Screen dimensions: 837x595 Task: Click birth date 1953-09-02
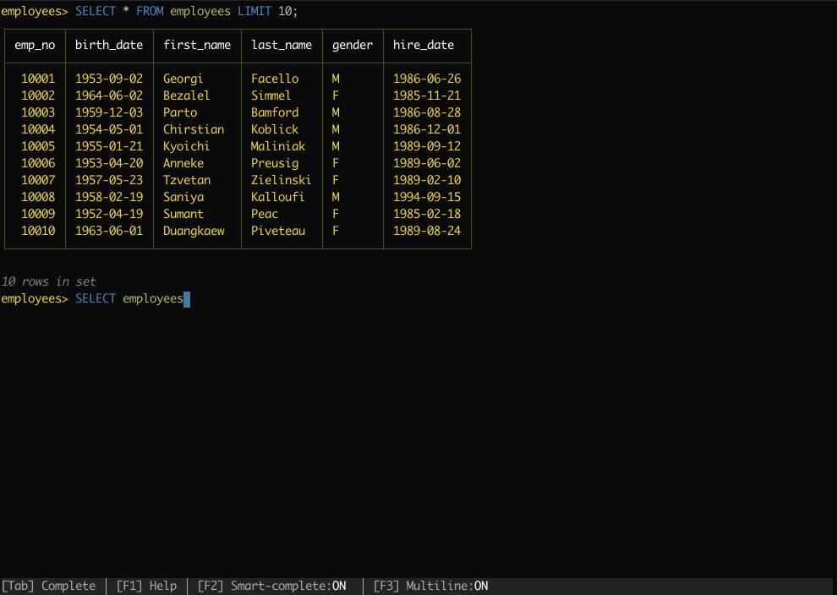point(109,79)
